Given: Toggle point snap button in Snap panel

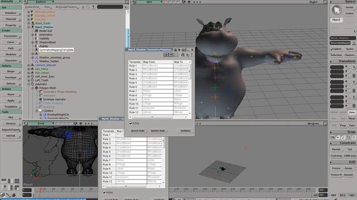Looking at the screenshot, I should coord(338,137).
